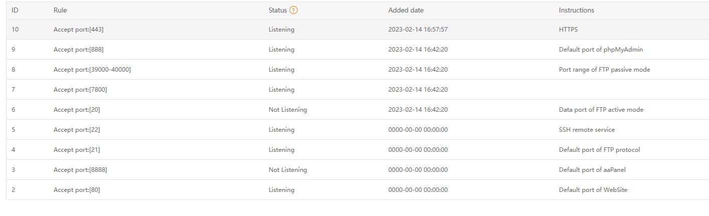Click the Status help question mark icon
Image resolution: width=709 pixels, height=216 pixels.
pyautogui.click(x=294, y=10)
